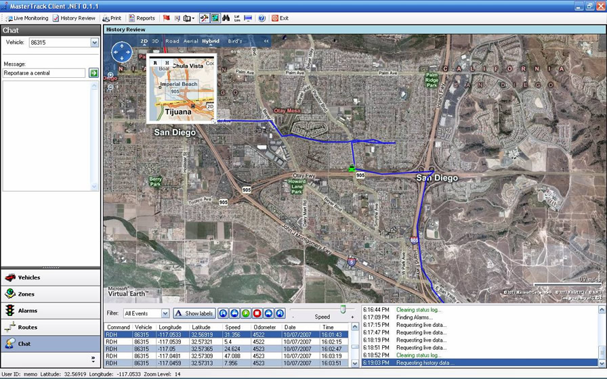Viewport: 607px width, 379px height.
Task: Click the blue monitor screen icon
Action: pos(248,18)
